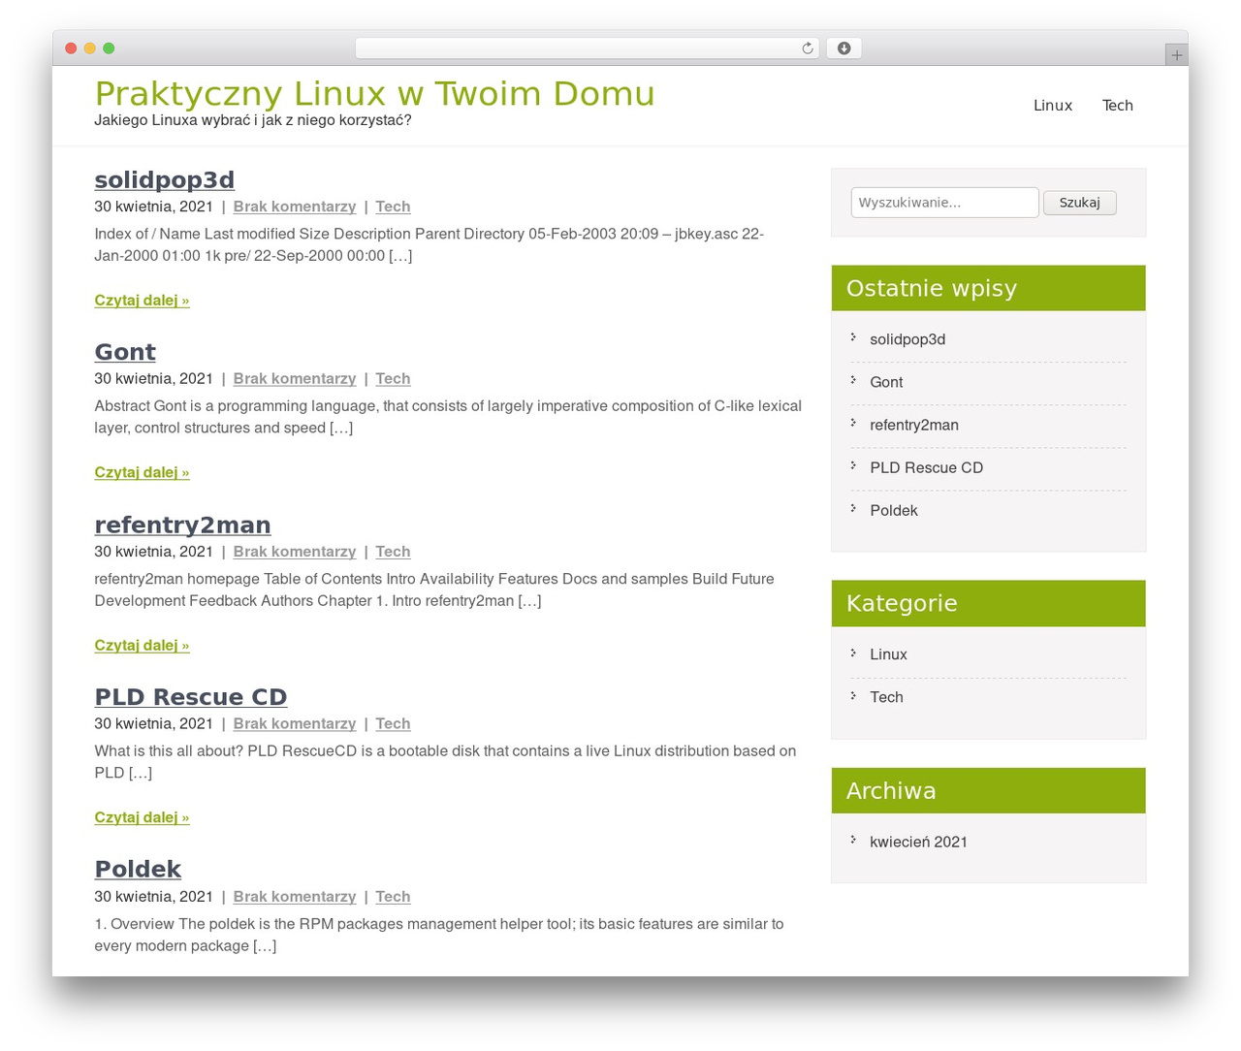Open Brak komentarzy for Poldek post
The height and width of the screenshot is (1051, 1241).
(x=295, y=897)
